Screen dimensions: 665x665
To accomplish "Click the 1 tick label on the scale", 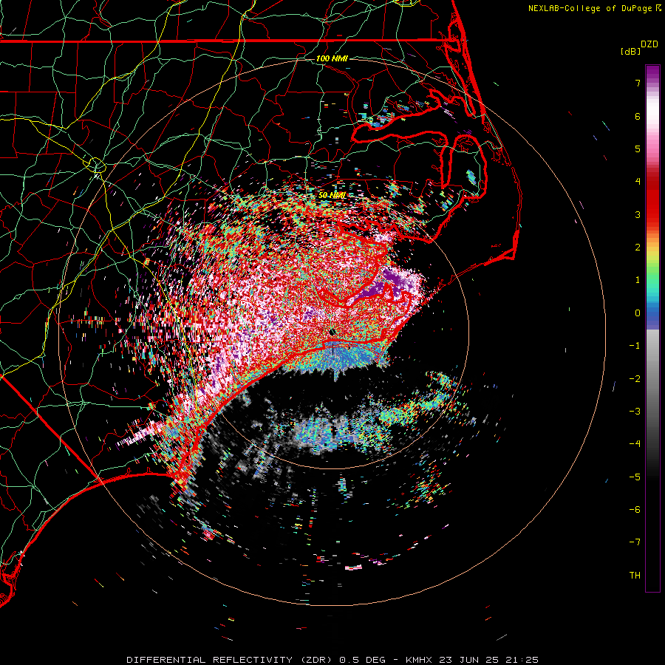I will (638, 280).
